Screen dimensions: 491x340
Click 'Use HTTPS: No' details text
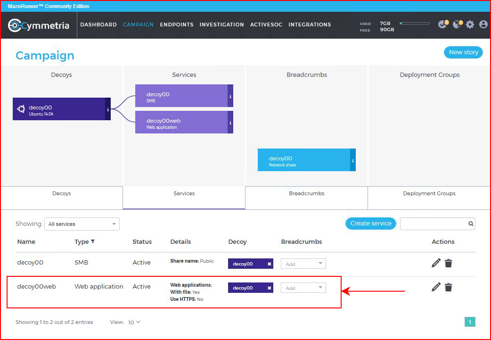tap(187, 299)
